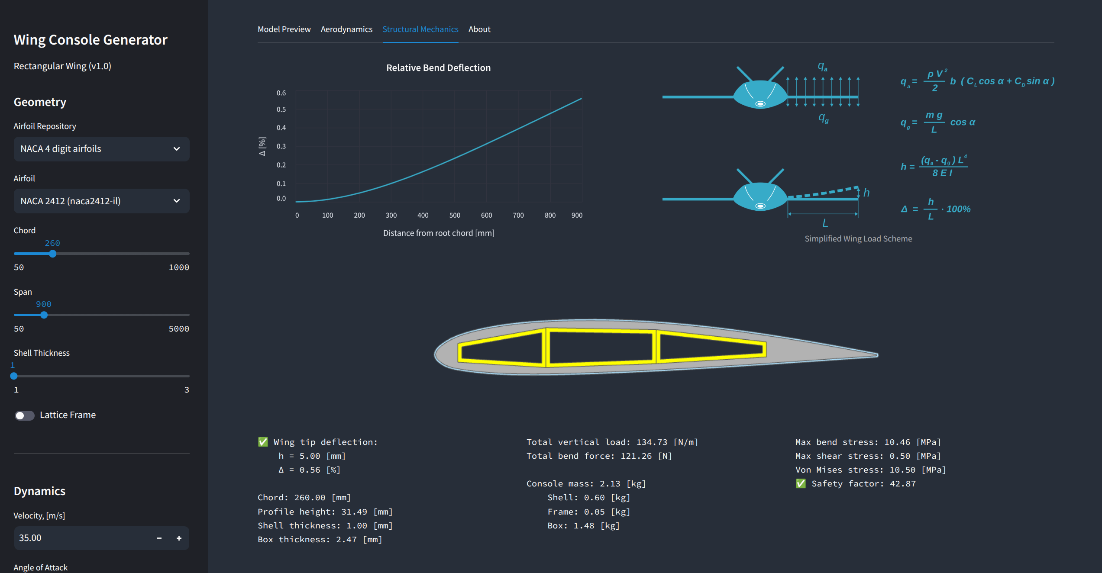Click the plus stepper to increase Velocity
This screenshot has width=1102, height=573.
tap(178, 538)
